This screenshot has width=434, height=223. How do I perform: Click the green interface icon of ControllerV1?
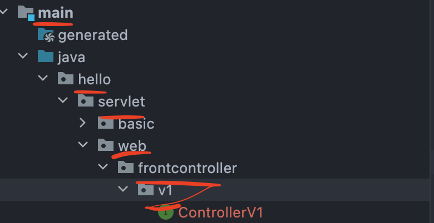[166, 212]
